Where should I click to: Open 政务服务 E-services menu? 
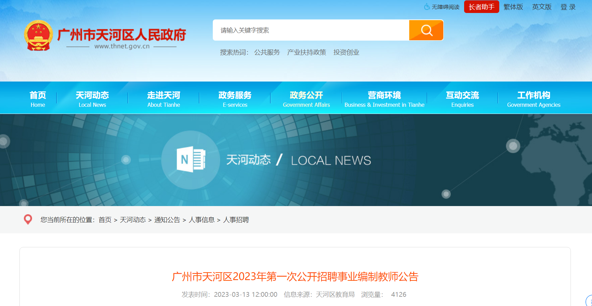click(x=235, y=99)
